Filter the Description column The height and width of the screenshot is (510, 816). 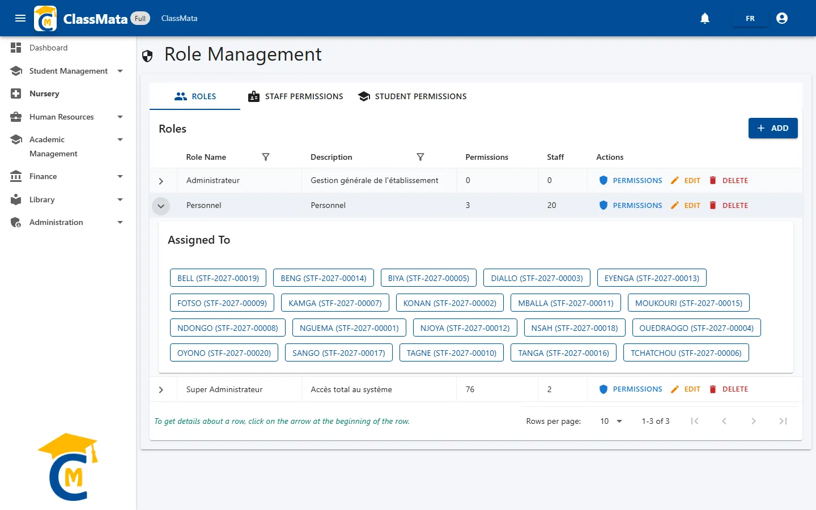coord(420,157)
